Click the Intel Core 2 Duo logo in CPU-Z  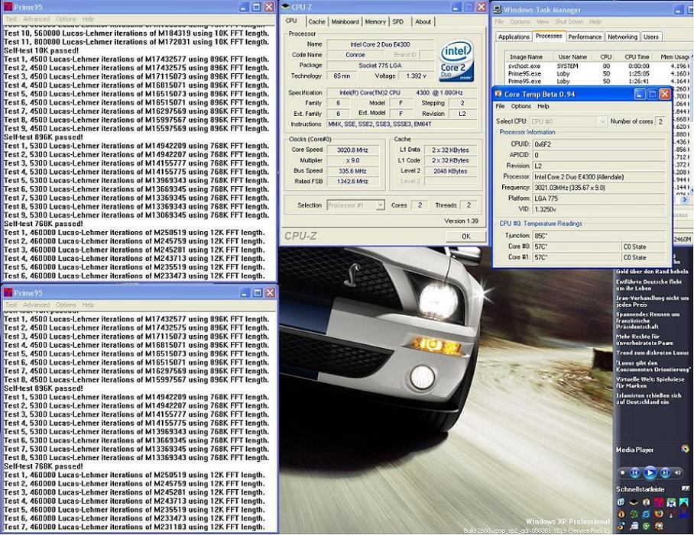(x=456, y=60)
